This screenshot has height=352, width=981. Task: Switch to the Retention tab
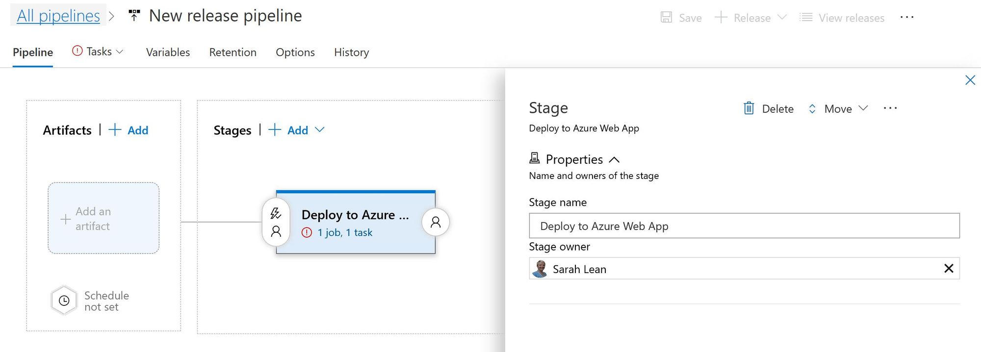[x=232, y=52]
